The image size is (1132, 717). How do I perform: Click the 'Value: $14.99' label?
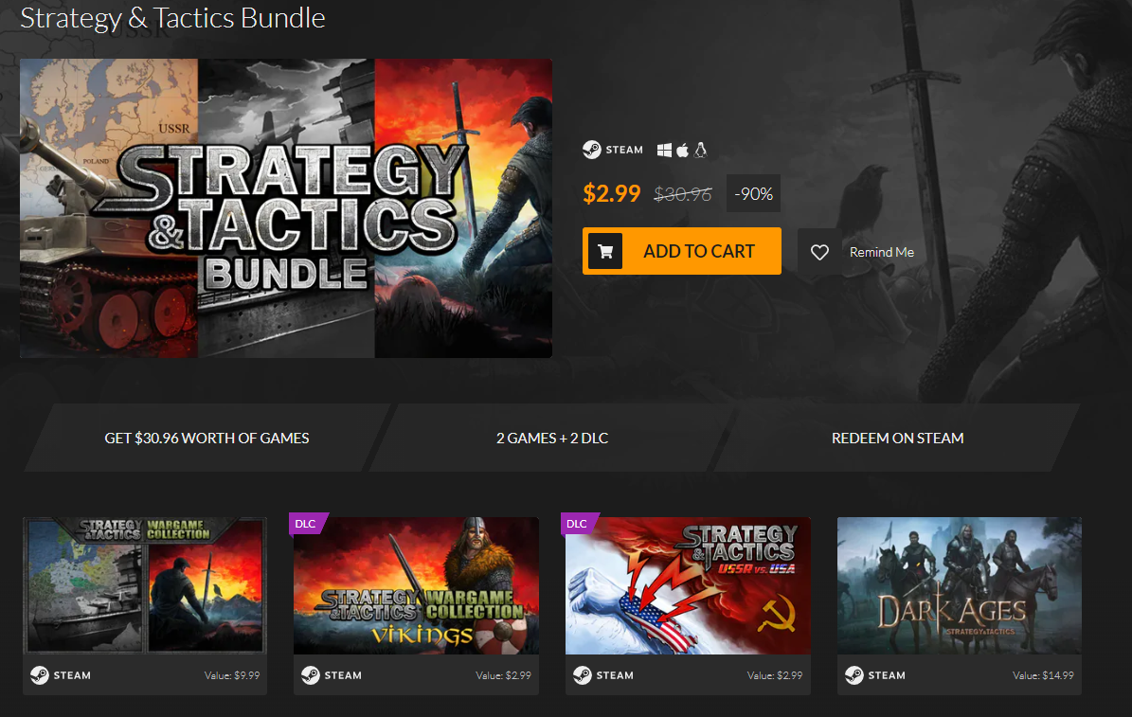coord(1043,675)
